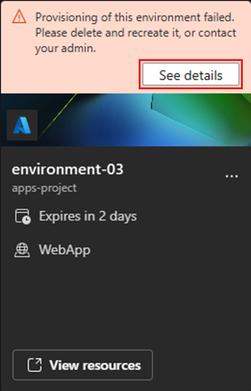Click the Expires in 2 days label
Screen dimensions: 251x391
click(x=88, y=216)
